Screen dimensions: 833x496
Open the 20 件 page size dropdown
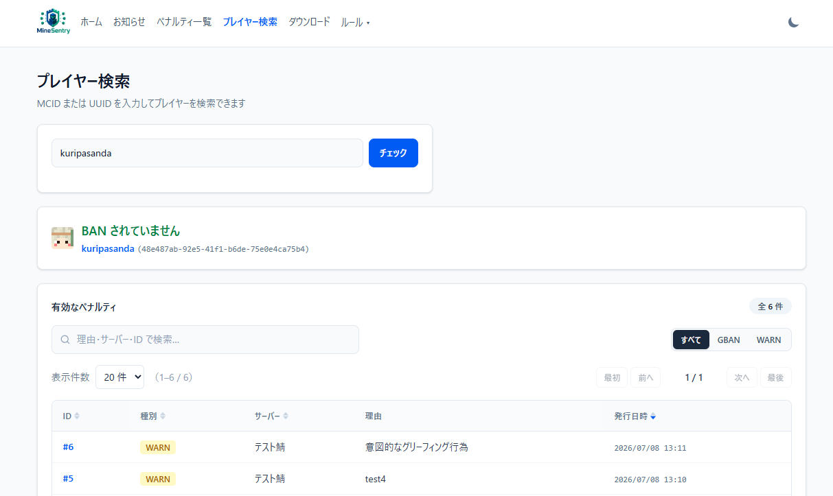(x=119, y=377)
